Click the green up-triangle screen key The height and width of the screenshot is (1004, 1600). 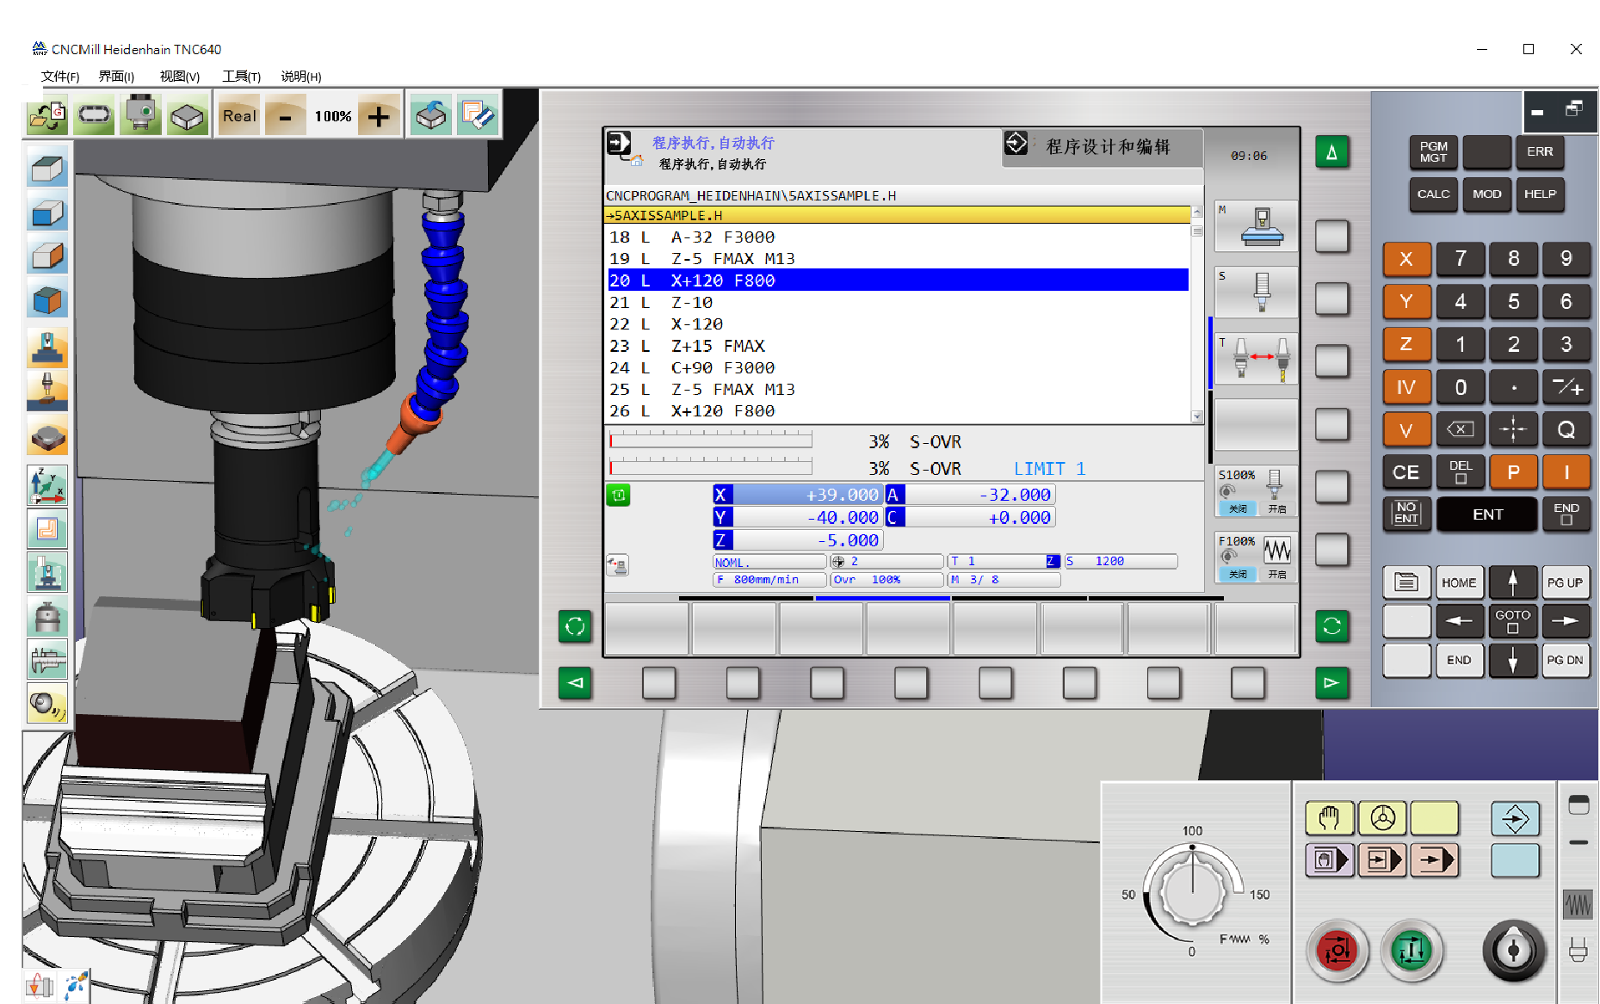pos(1331,152)
